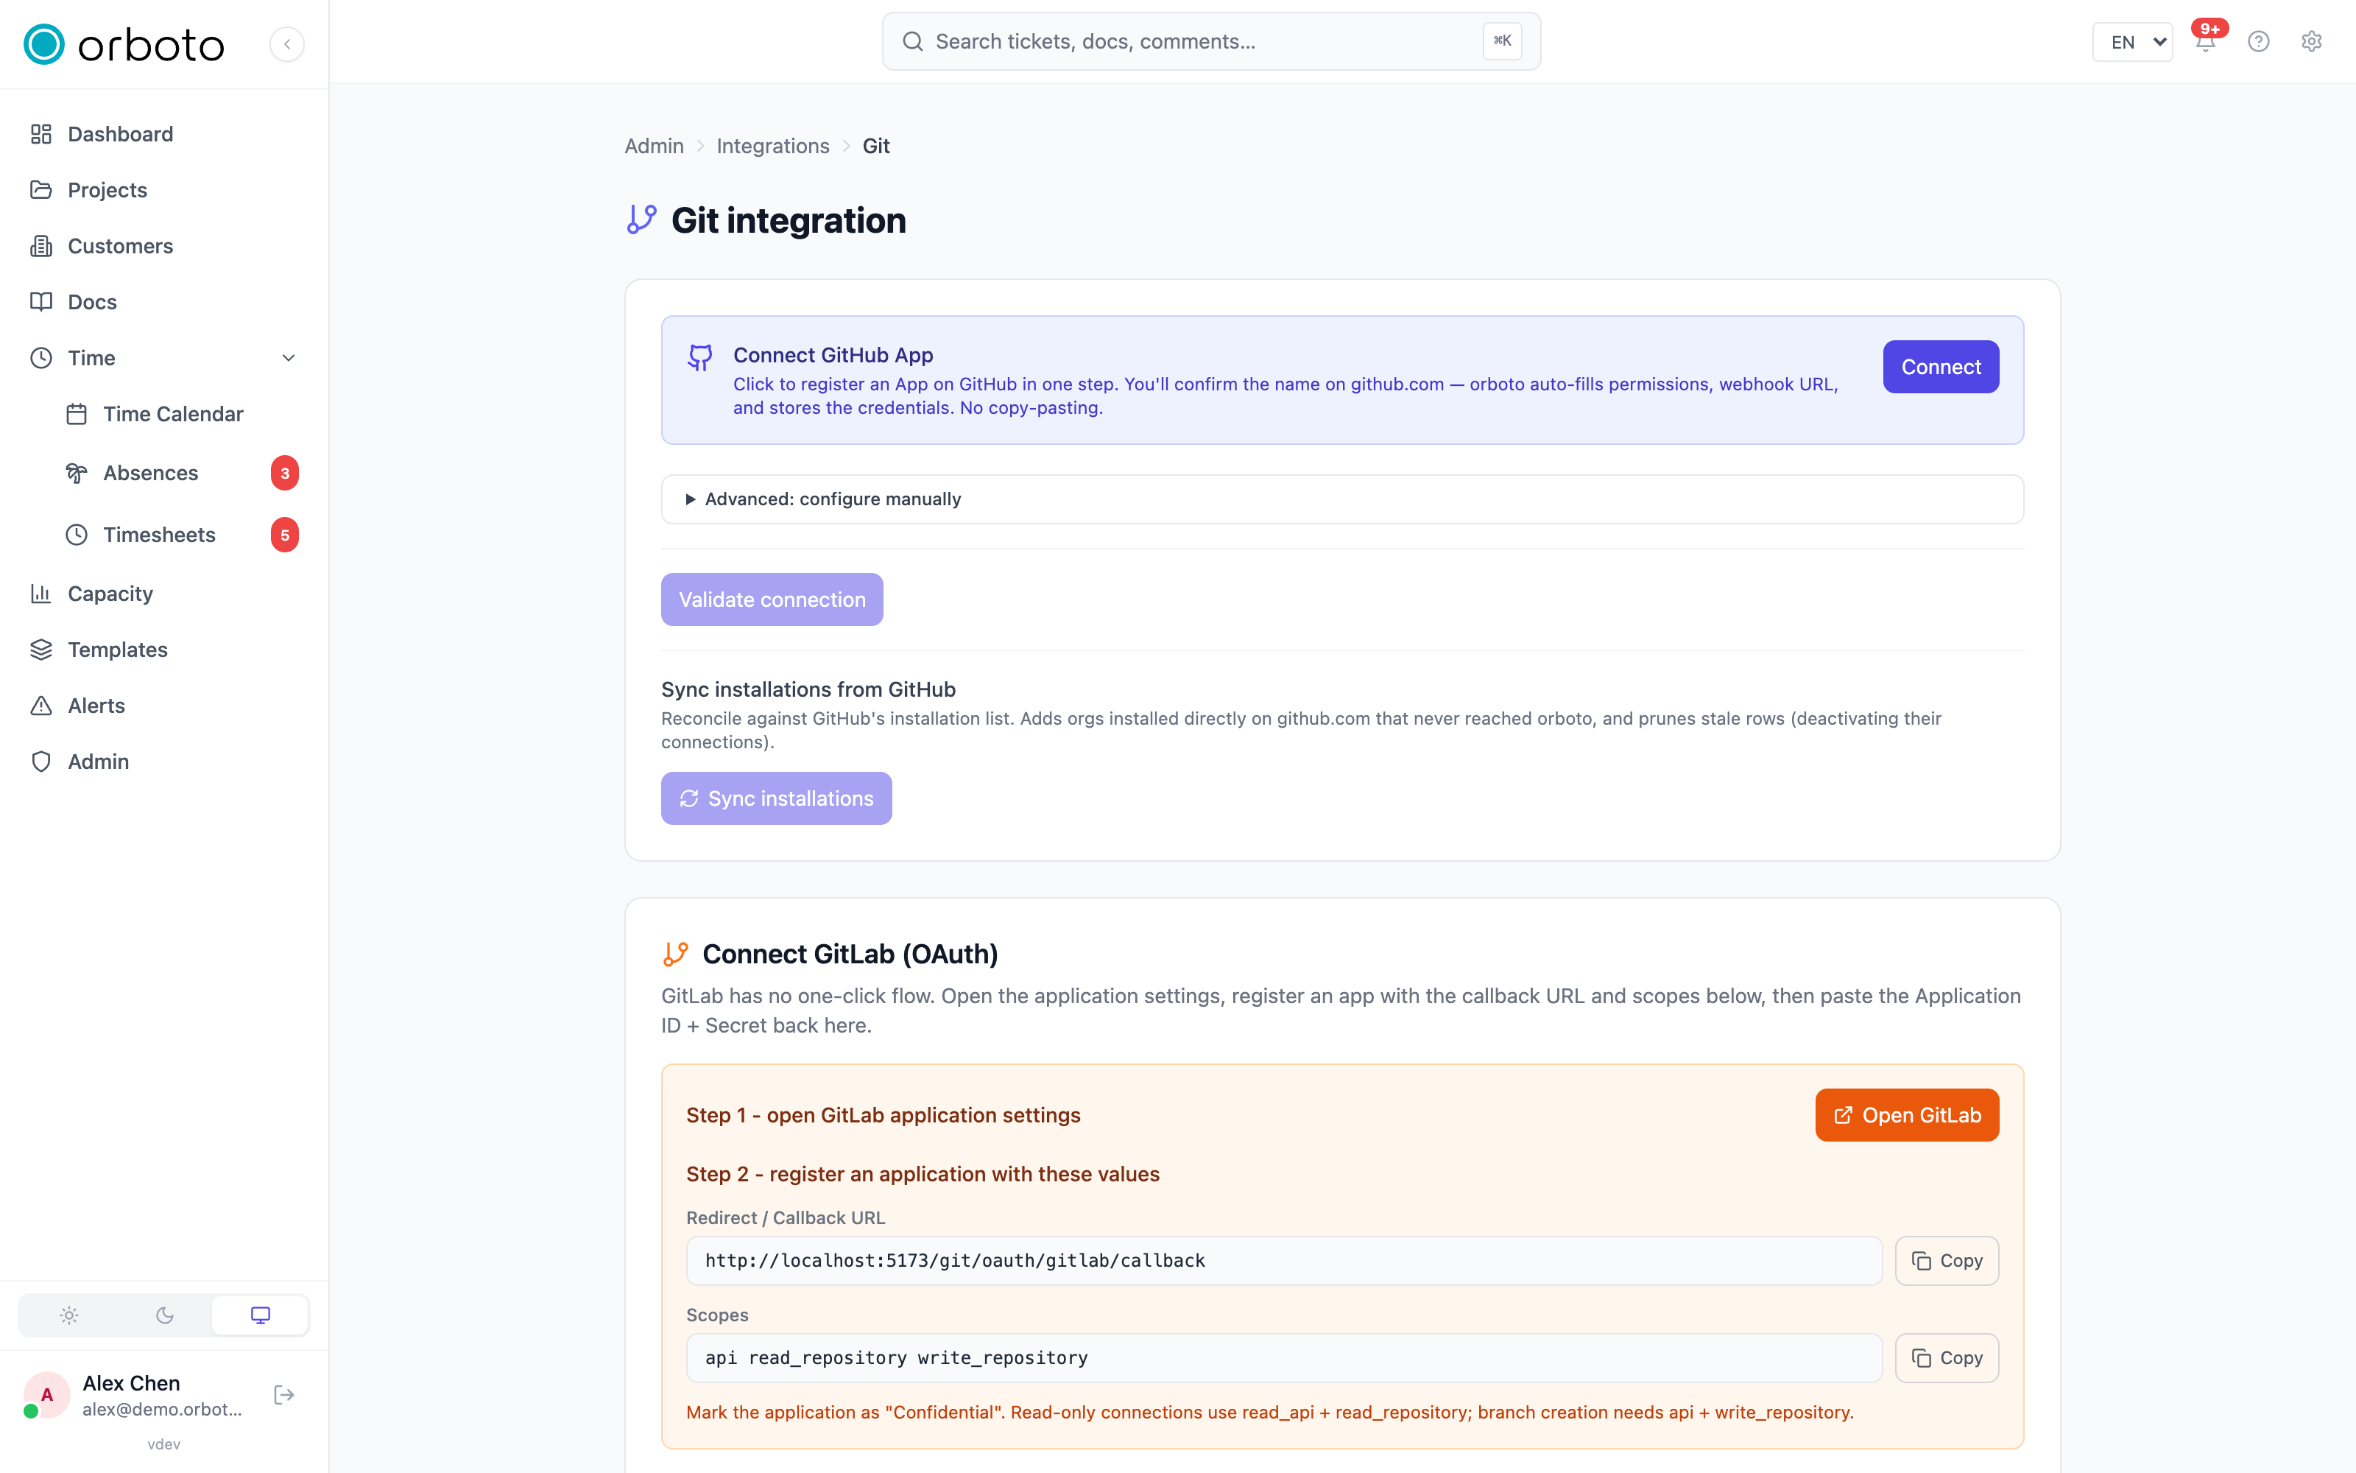Click the Time Calendar icon
Viewport: 2356px width, 1473px height.
77,414
